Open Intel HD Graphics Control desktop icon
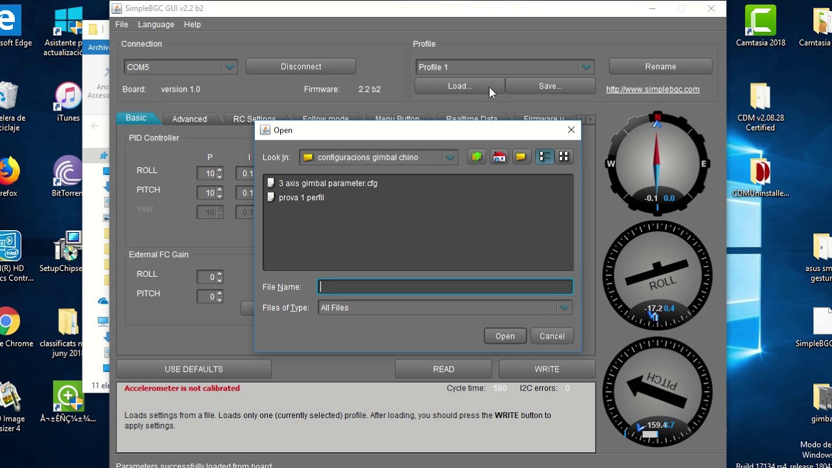The height and width of the screenshot is (468, 832). (x=12, y=257)
